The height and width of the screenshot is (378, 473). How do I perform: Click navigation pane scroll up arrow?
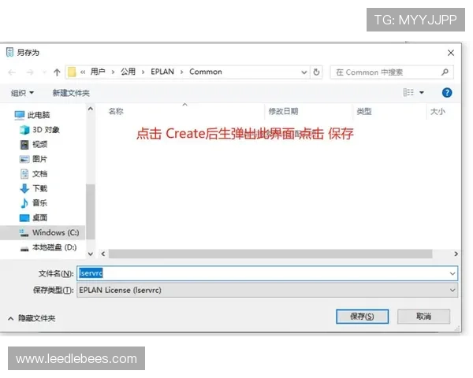91,109
